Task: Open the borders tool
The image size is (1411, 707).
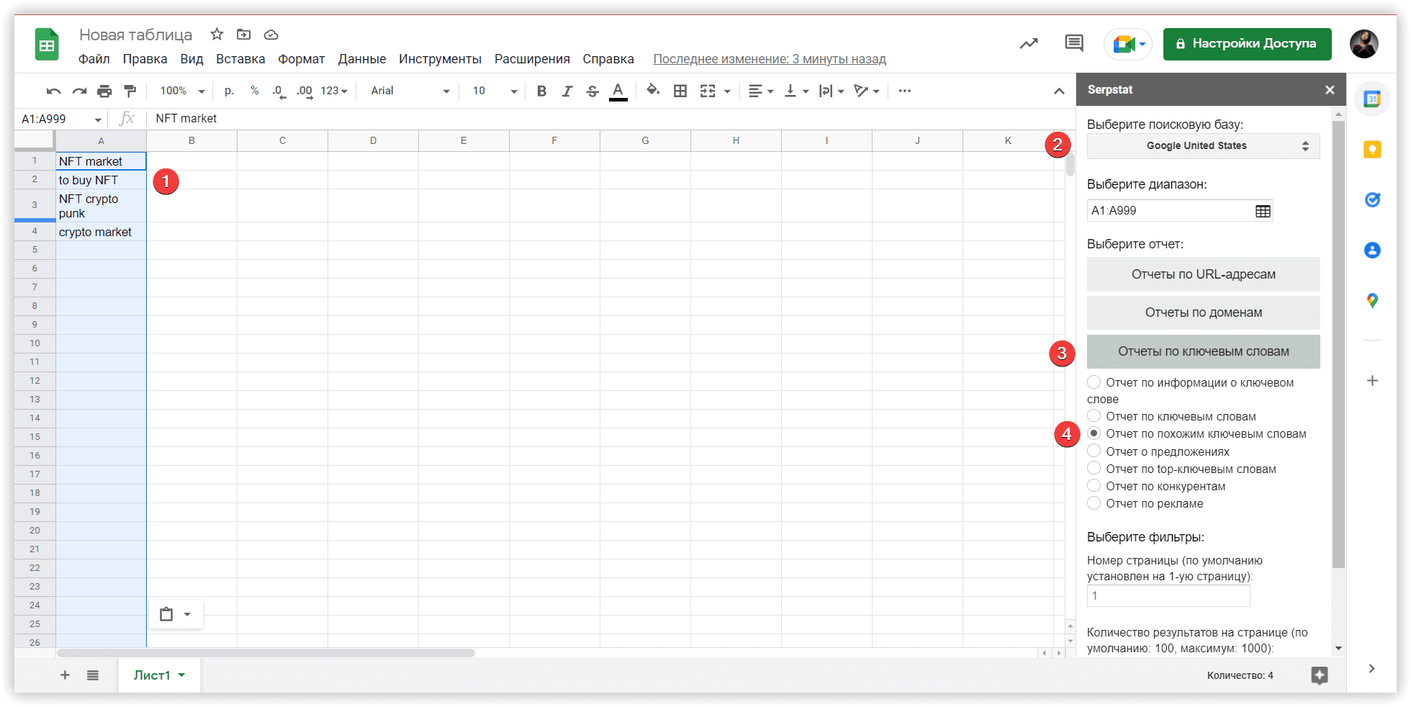Action: pyautogui.click(x=680, y=91)
